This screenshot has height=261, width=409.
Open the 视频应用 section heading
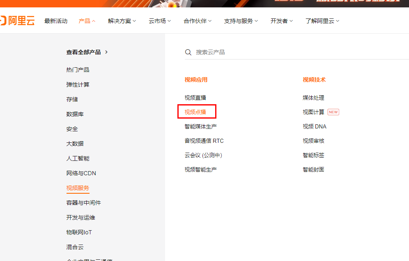coord(196,80)
